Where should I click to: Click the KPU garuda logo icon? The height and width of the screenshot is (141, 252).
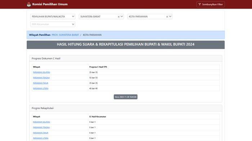click(29, 4)
